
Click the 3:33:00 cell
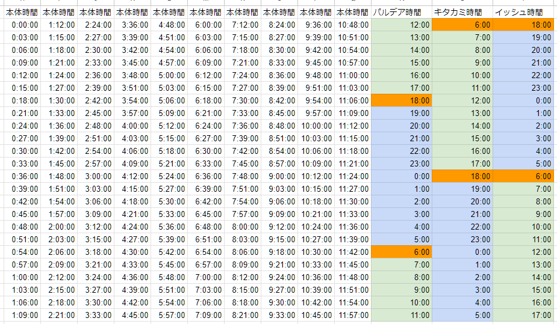96,315
